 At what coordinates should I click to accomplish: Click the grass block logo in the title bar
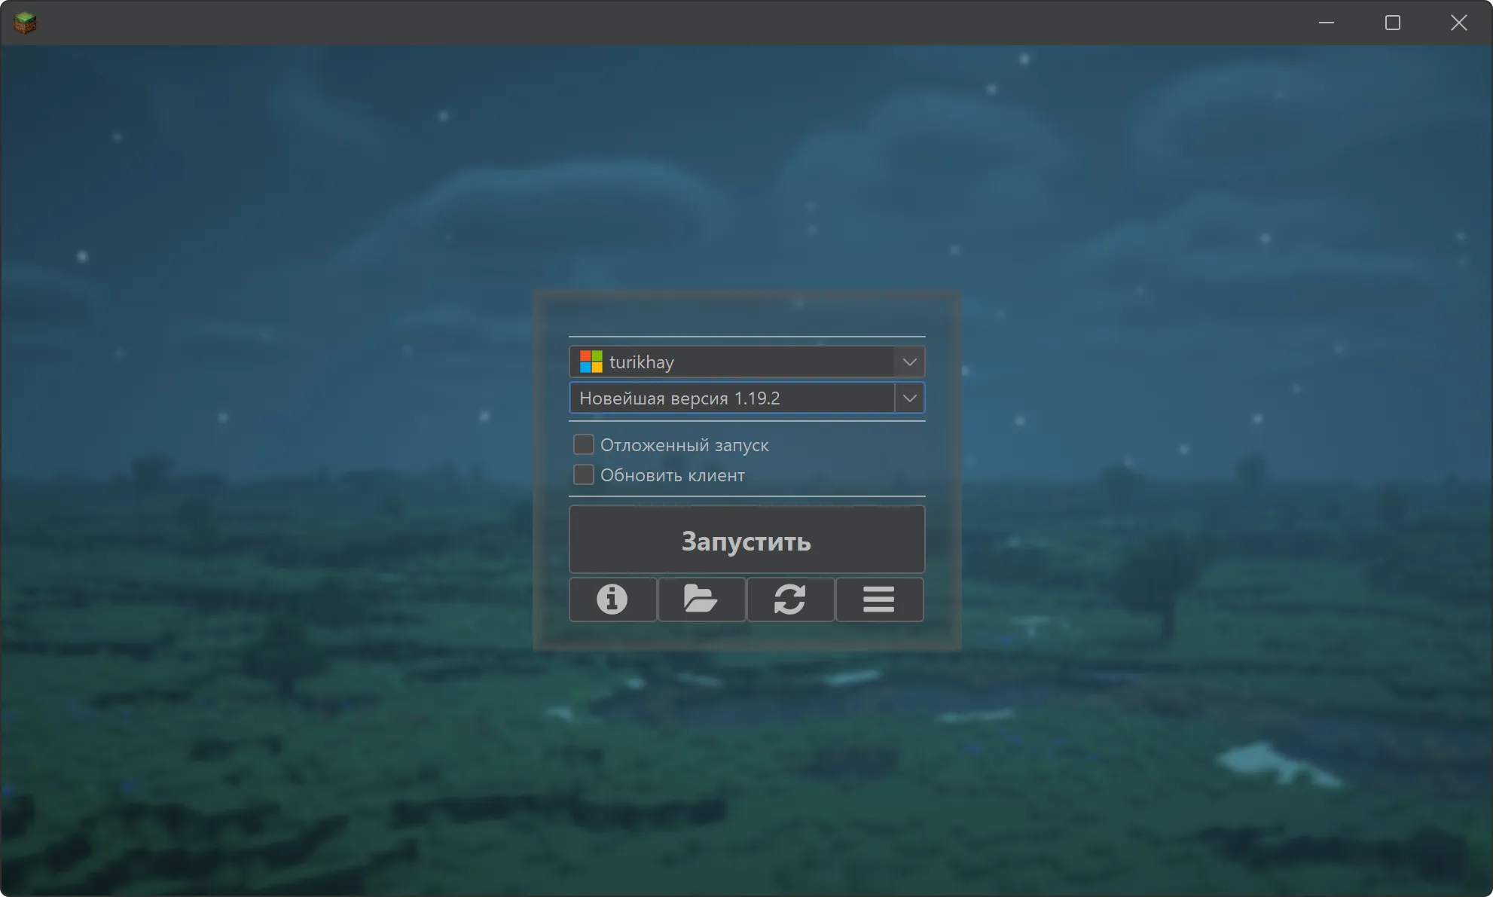(24, 22)
